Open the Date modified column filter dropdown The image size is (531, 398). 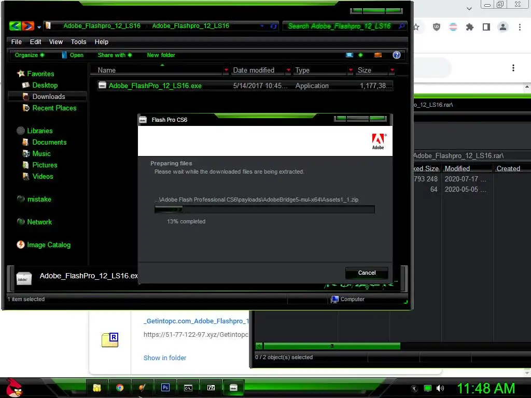coord(288,70)
